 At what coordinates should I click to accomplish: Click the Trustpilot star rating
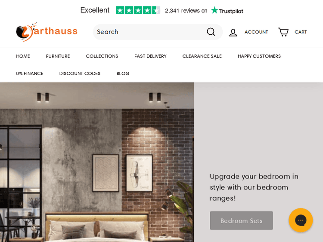pyautogui.click(x=138, y=10)
